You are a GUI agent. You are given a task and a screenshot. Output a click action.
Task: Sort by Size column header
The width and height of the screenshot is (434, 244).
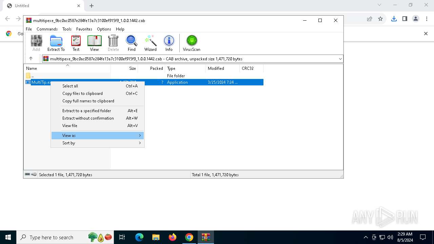tap(124, 68)
